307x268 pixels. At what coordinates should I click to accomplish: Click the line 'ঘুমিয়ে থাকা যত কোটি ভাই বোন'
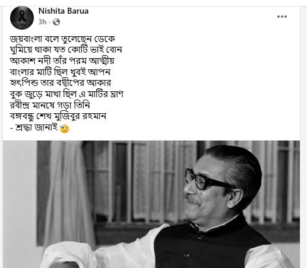[66, 50]
